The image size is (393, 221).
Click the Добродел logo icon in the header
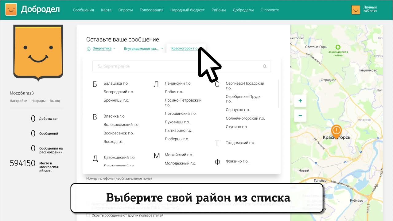[x=11, y=10]
